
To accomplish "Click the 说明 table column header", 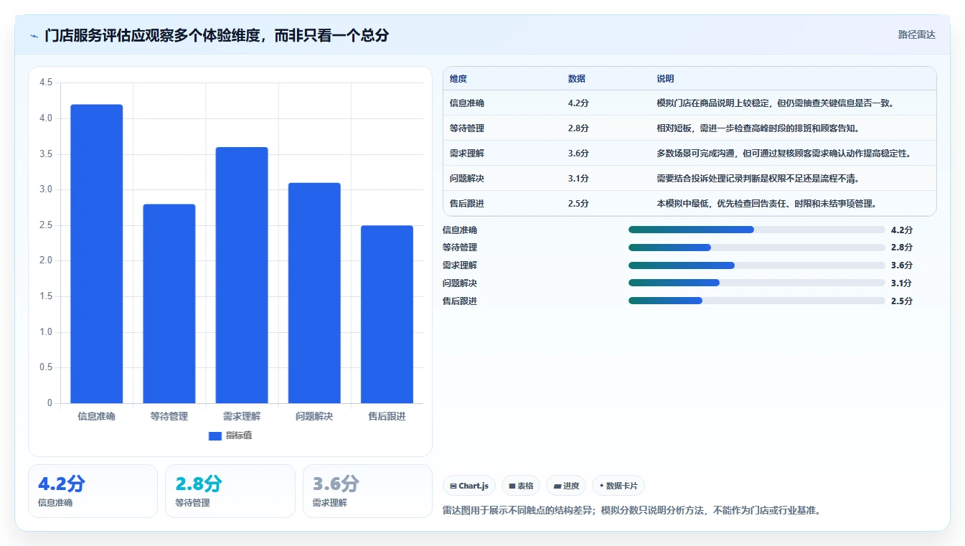I will point(665,79).
